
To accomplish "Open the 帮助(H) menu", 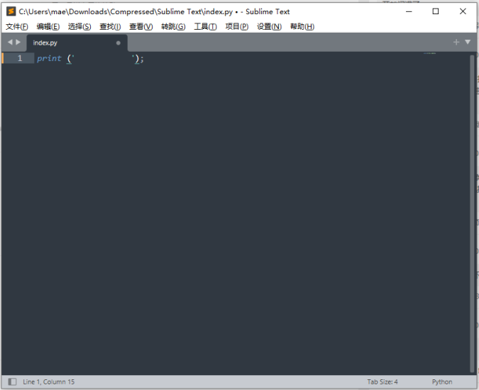I will point(302,27).
